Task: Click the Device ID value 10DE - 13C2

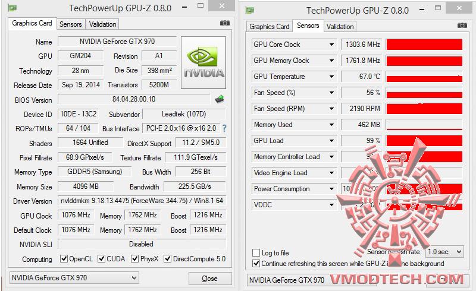Action: (79, 114)
